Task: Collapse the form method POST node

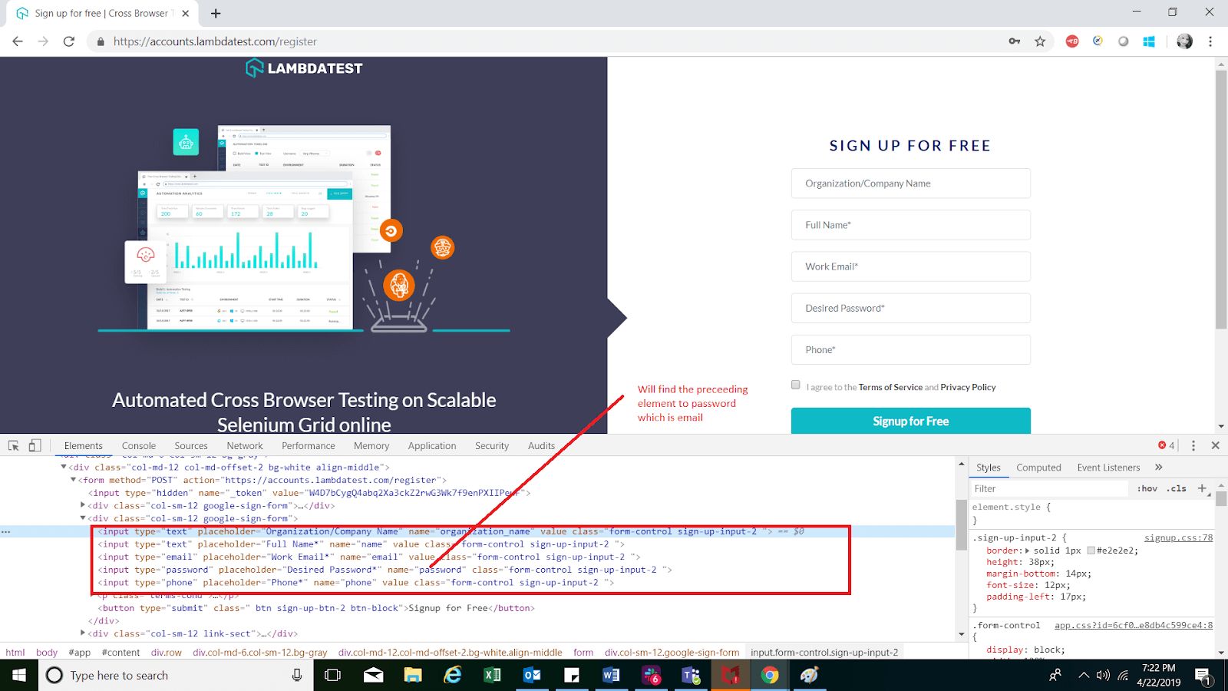Action: [x=73, y=480]
